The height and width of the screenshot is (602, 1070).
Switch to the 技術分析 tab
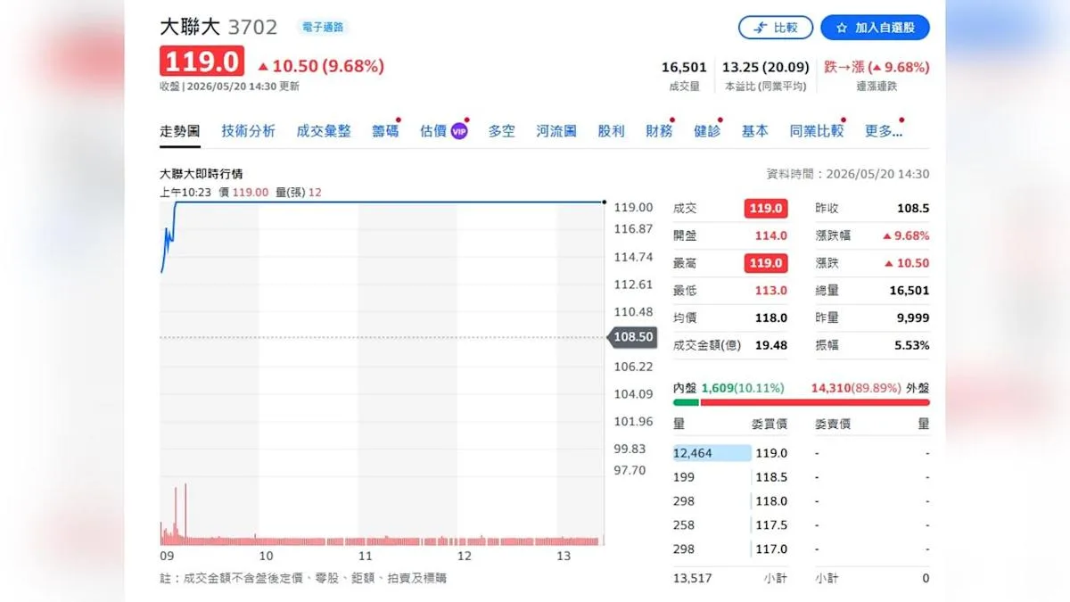click(248, 131)
